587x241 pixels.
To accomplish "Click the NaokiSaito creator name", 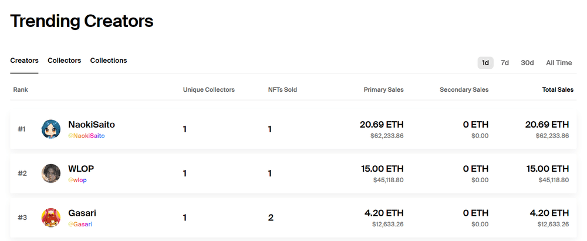I will pyautogui.click(x=92, y=125).
